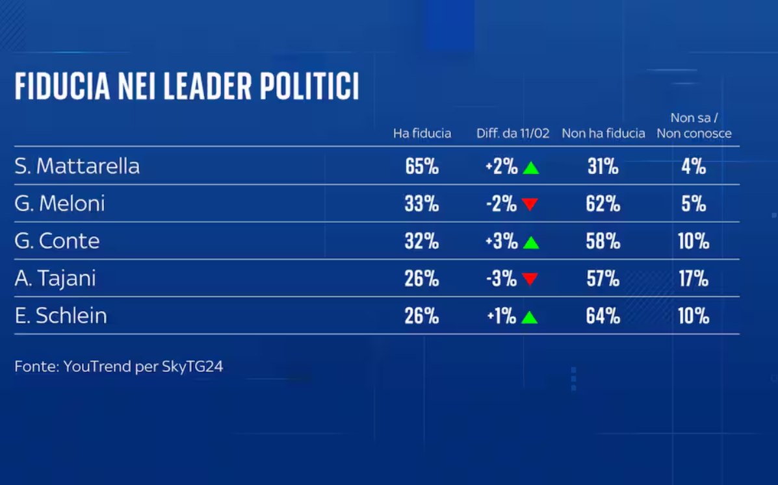The image size is (778, 485).
Task: Select the 'Diff. da 11/02' column header
Action: 513,133
